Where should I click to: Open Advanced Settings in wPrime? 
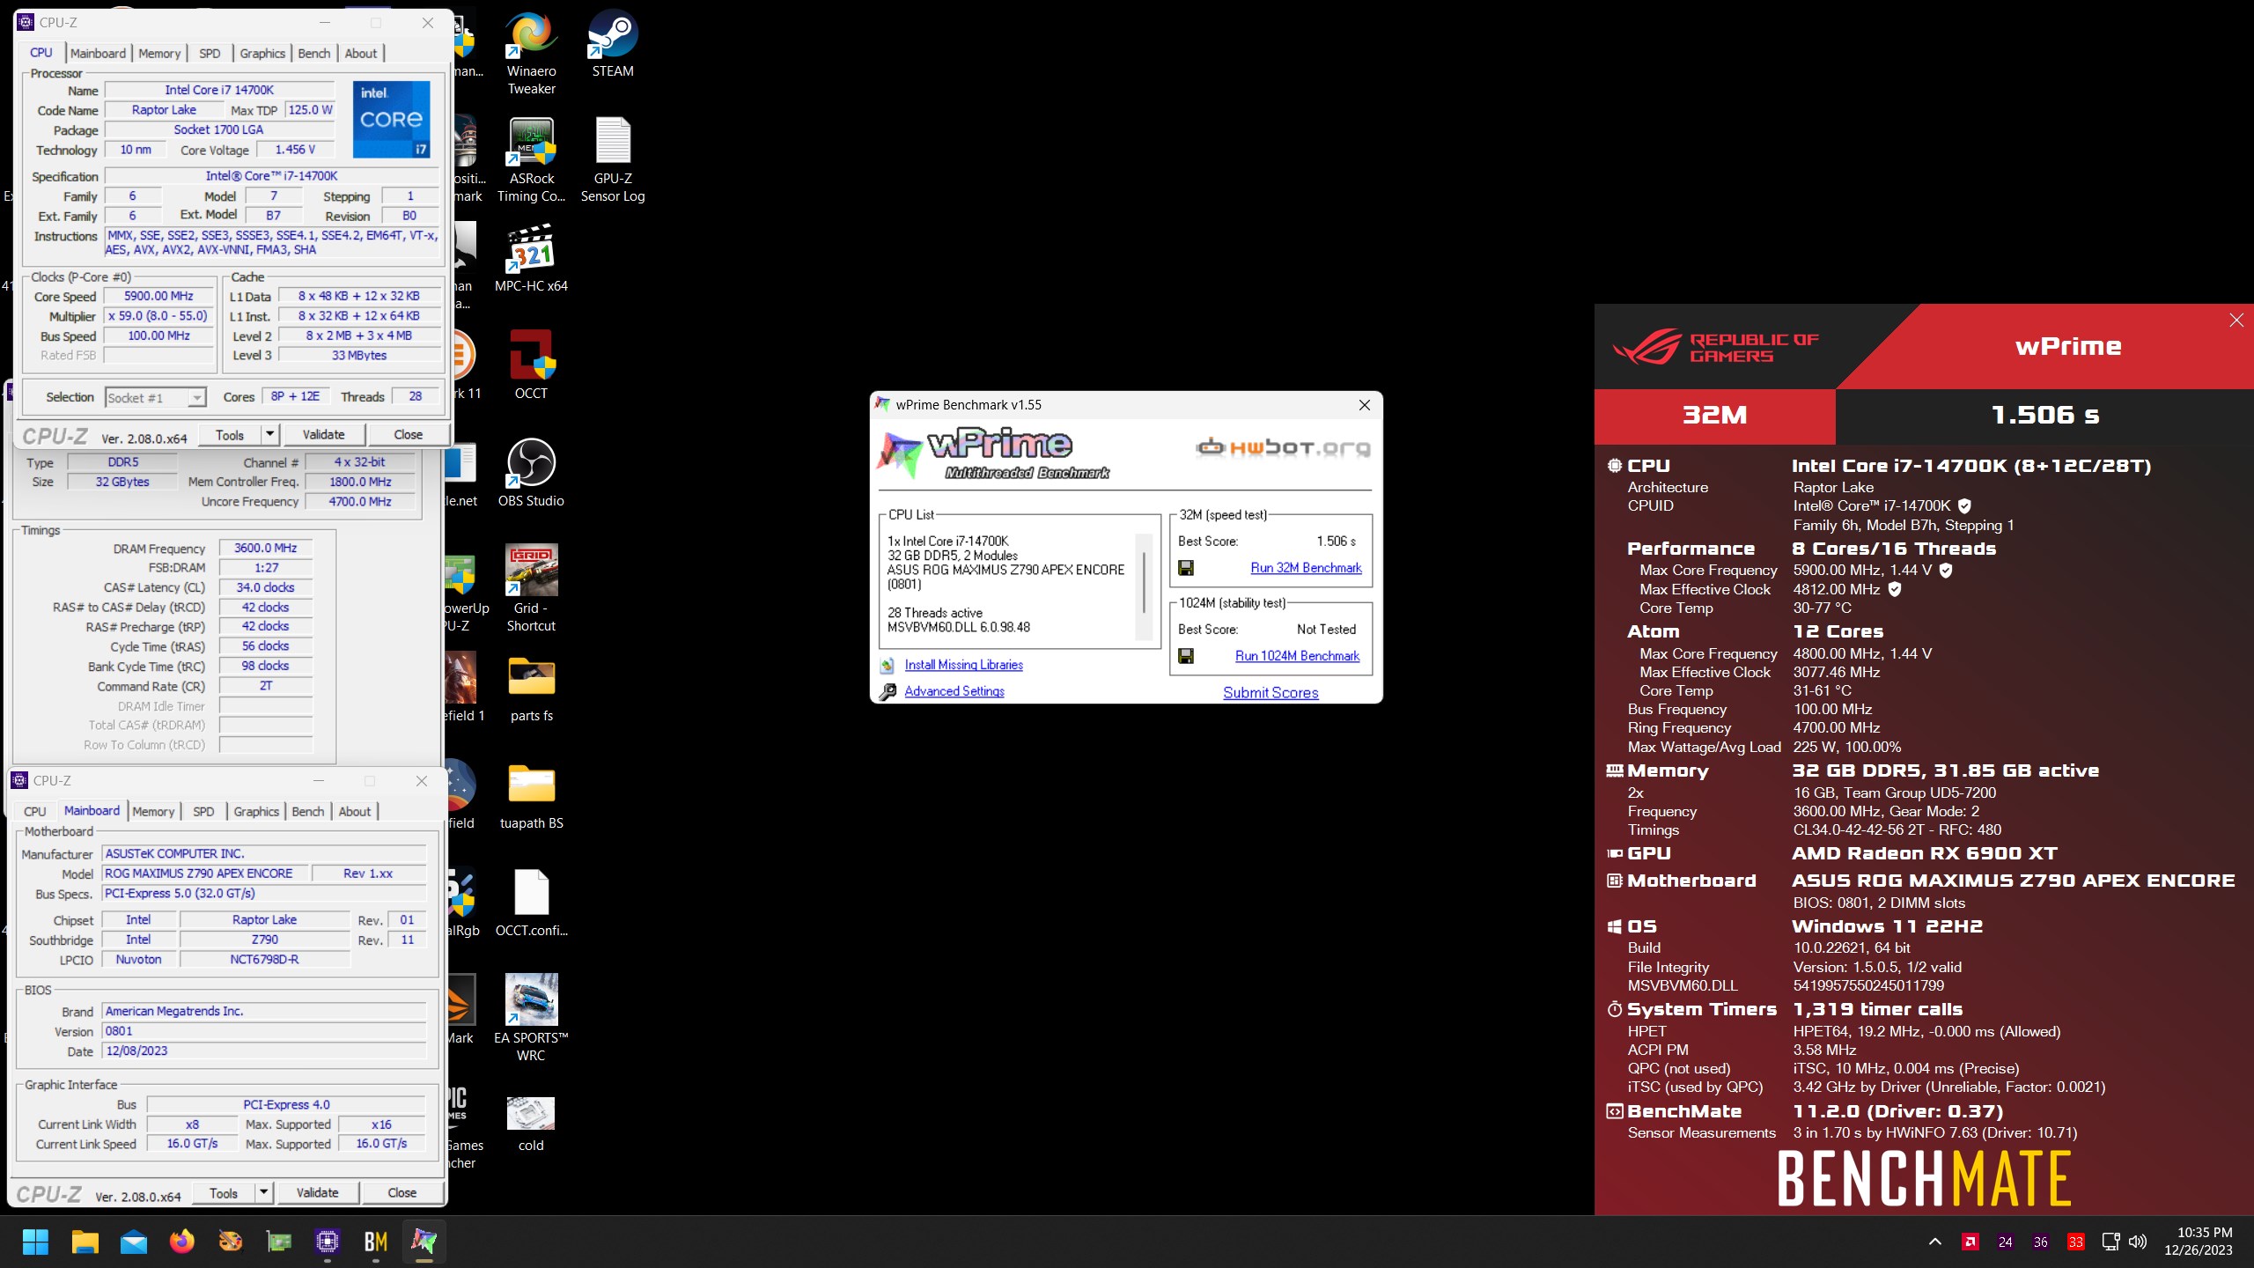tap(954, 691)
